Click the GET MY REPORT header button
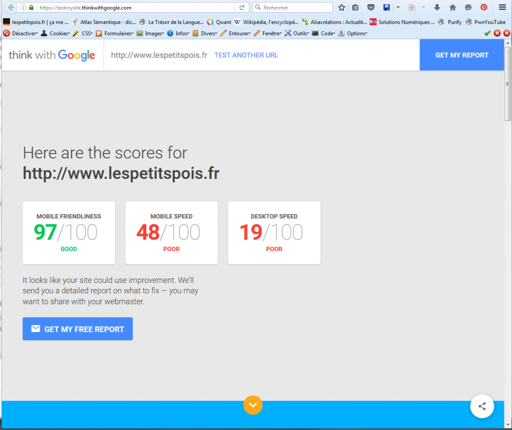Image resolution: width=512 pixels, height=430 pixels. coord(461,55)
